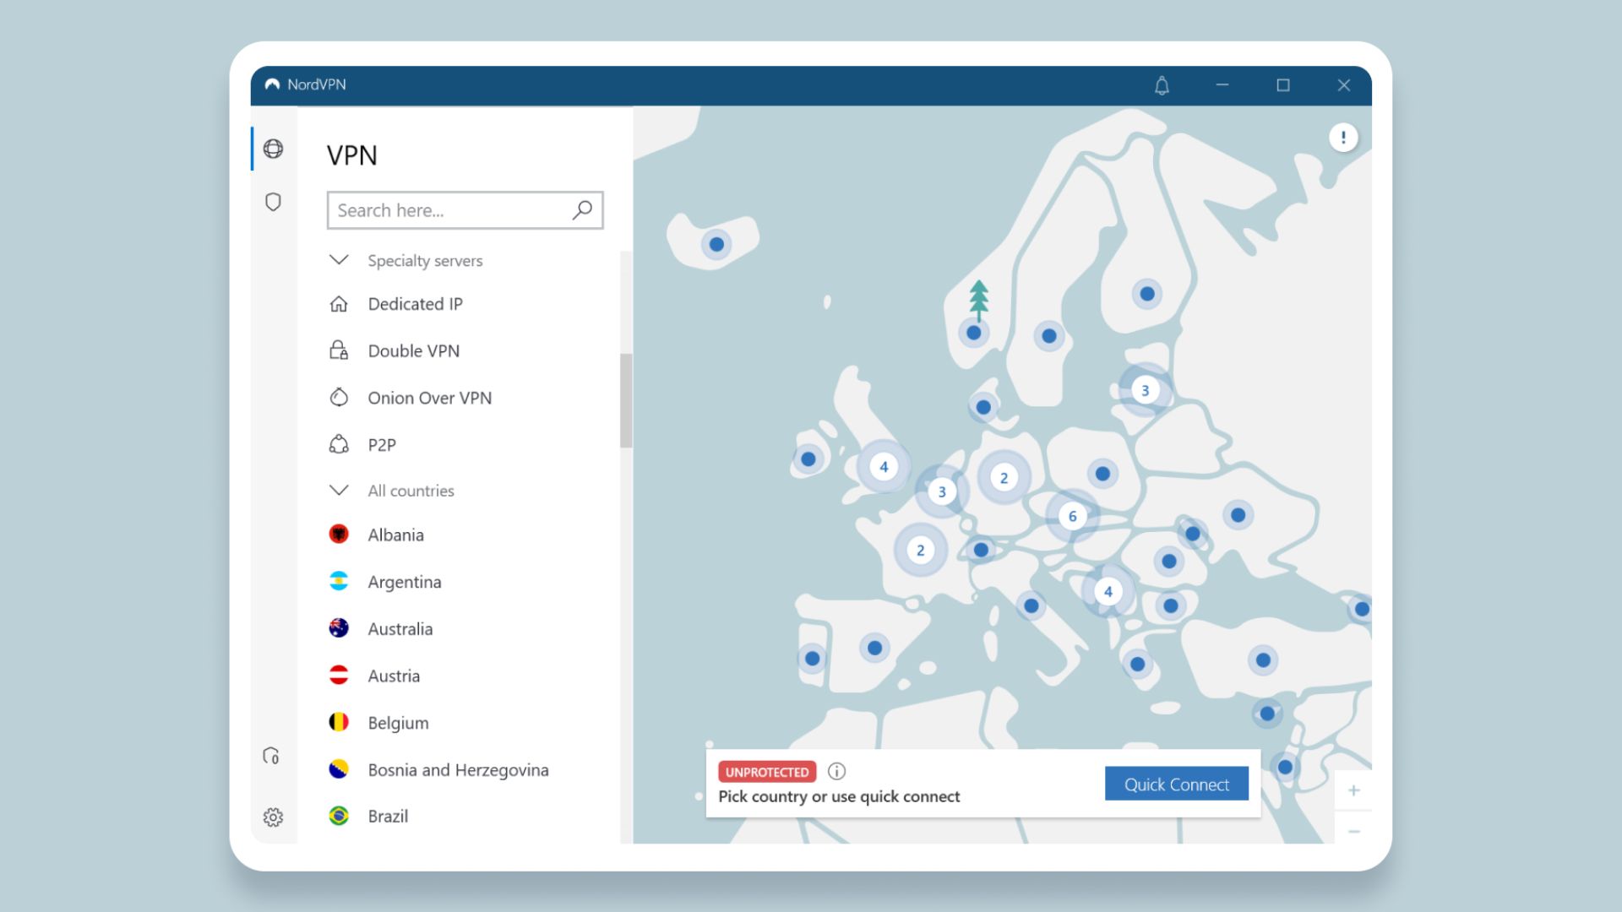Zoom in using the map plus control
The image size is (1622, 912).
click(1353, 790)
